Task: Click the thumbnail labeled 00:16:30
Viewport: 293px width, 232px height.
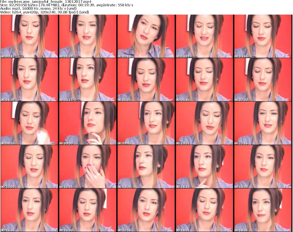Action: point(88,210)
